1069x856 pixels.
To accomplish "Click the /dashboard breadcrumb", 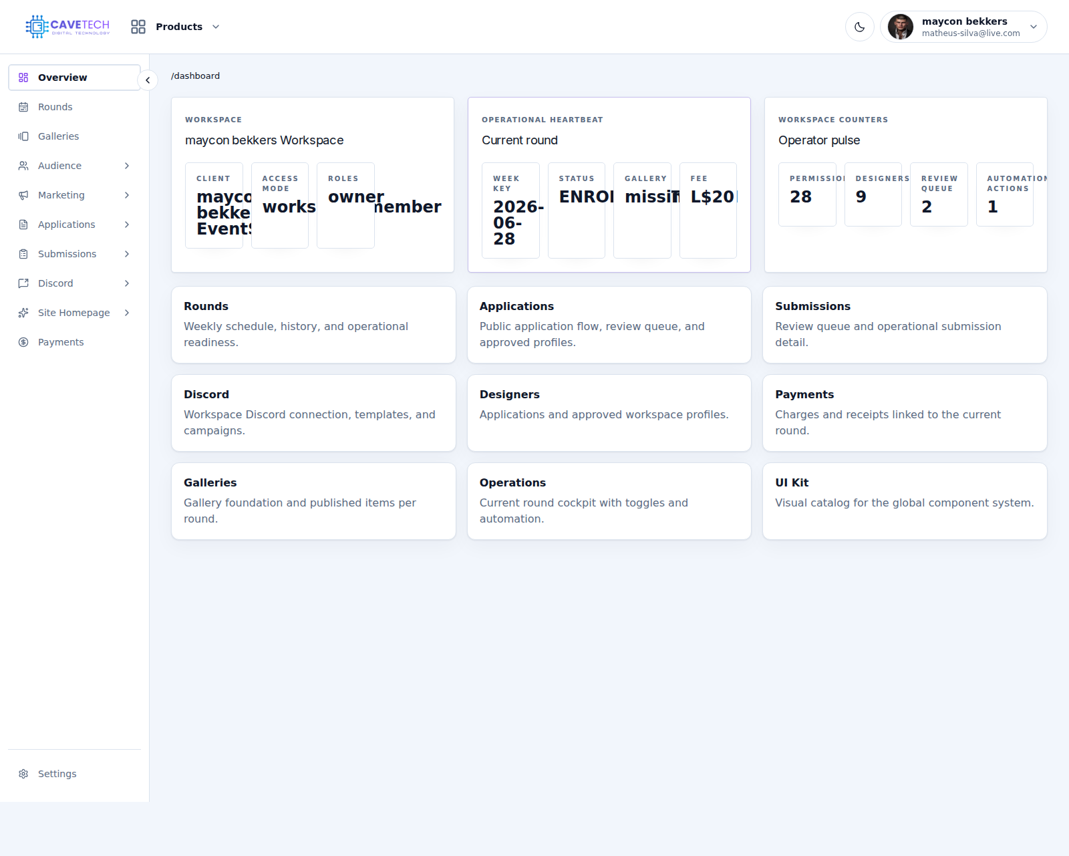I will (195, 76).
